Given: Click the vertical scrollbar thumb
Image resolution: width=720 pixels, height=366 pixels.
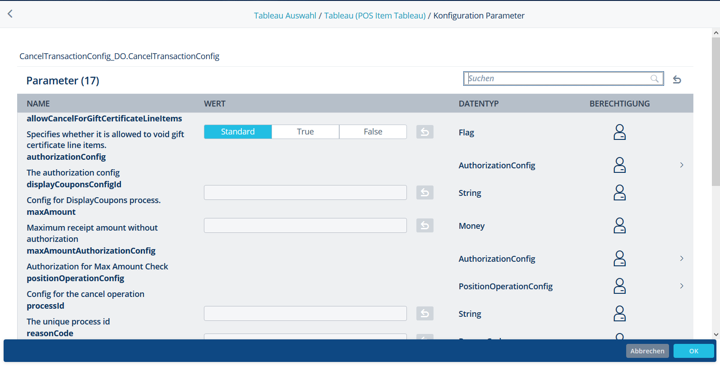Looking at the screenshot, I should (716, 111).
